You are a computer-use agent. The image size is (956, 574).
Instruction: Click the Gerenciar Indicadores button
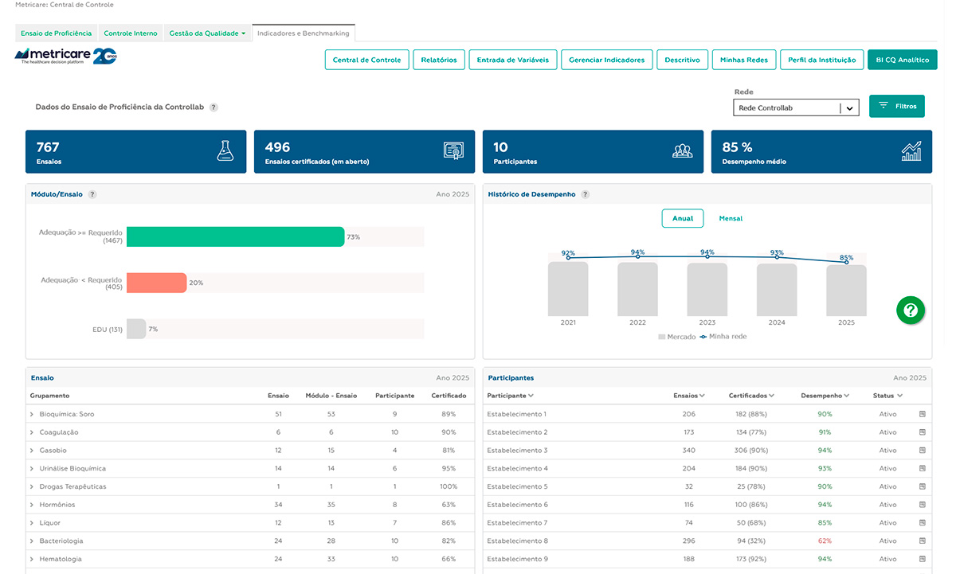pos(607,60)
